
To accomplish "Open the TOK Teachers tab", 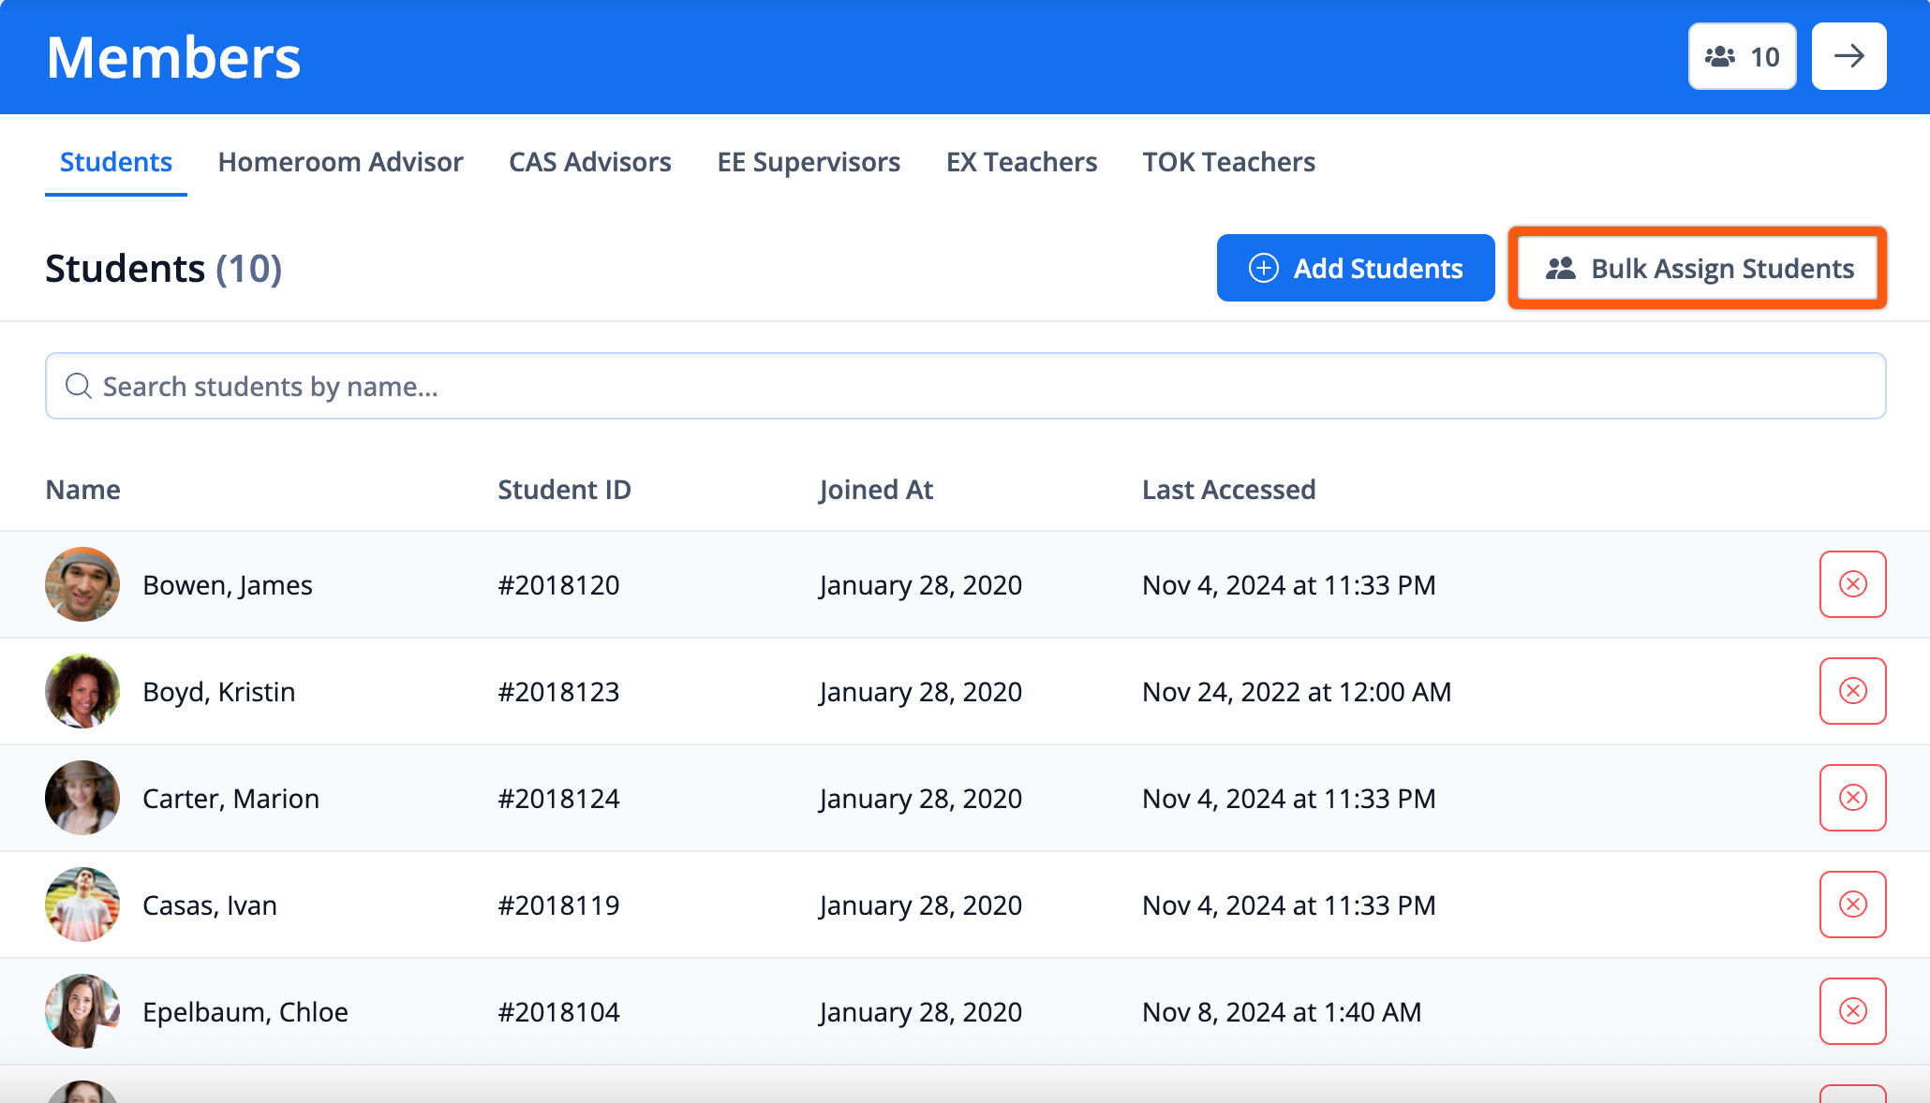I will tap(1228, 162).
